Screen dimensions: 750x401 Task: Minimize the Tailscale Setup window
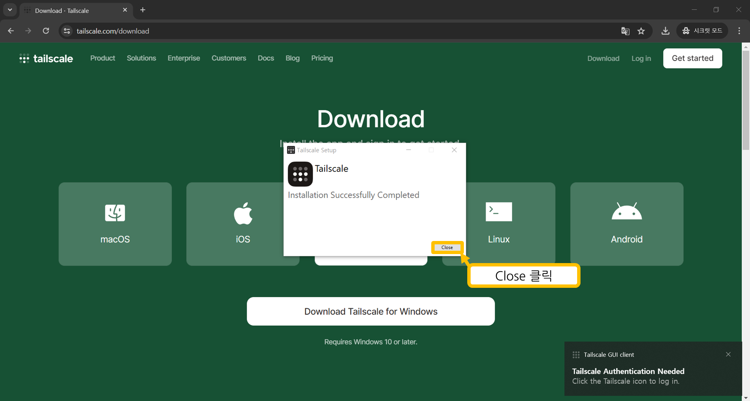(409, 150)
